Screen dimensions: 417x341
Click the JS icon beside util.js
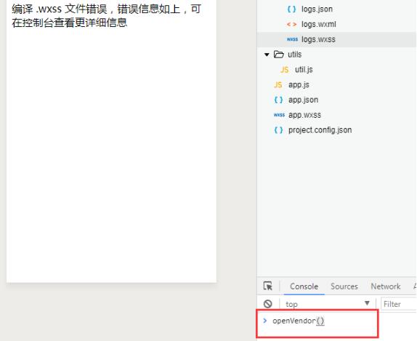pos(285,70)
